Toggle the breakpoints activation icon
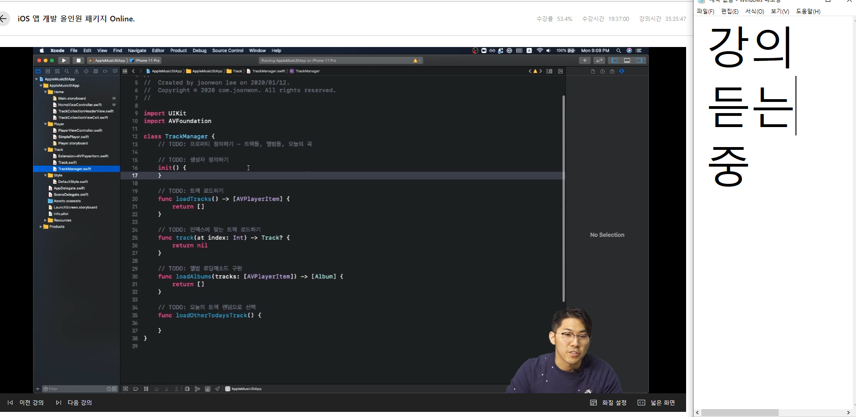The height and width of the screenshot is (417, 856). coord(136,389)
